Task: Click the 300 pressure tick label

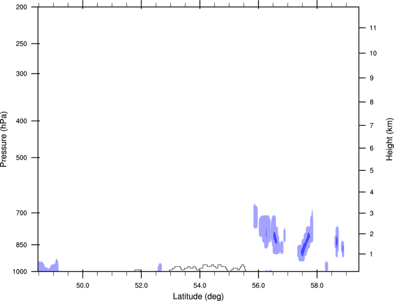Action: [21, 74]
